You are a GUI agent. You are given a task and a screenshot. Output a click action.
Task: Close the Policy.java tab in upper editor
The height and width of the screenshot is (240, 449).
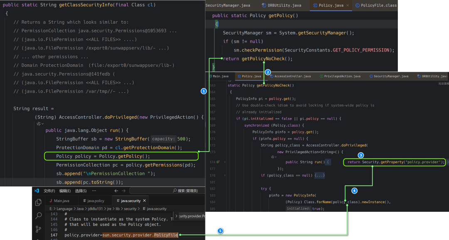pos(348,5)
